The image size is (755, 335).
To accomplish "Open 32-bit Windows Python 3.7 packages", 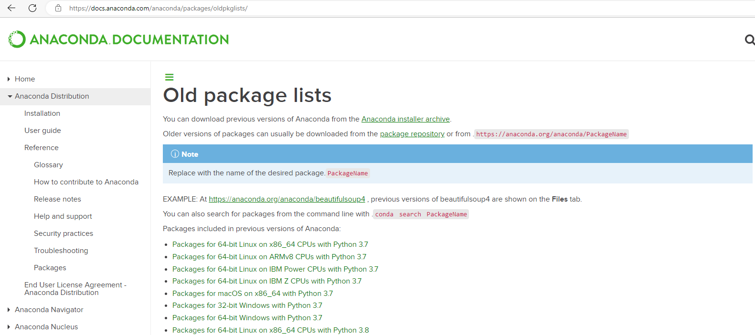I will coord(247,305).
